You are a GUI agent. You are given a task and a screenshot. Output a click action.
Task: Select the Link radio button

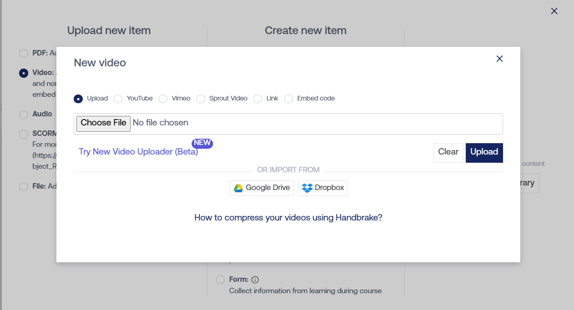click(x=258, y=99)
